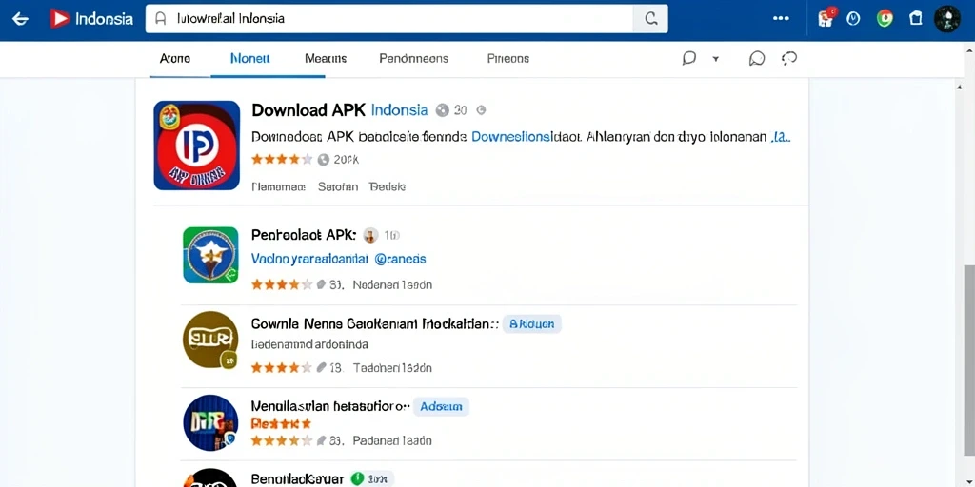Click the blue 8 Nduen badge

(x=532, y=323)
